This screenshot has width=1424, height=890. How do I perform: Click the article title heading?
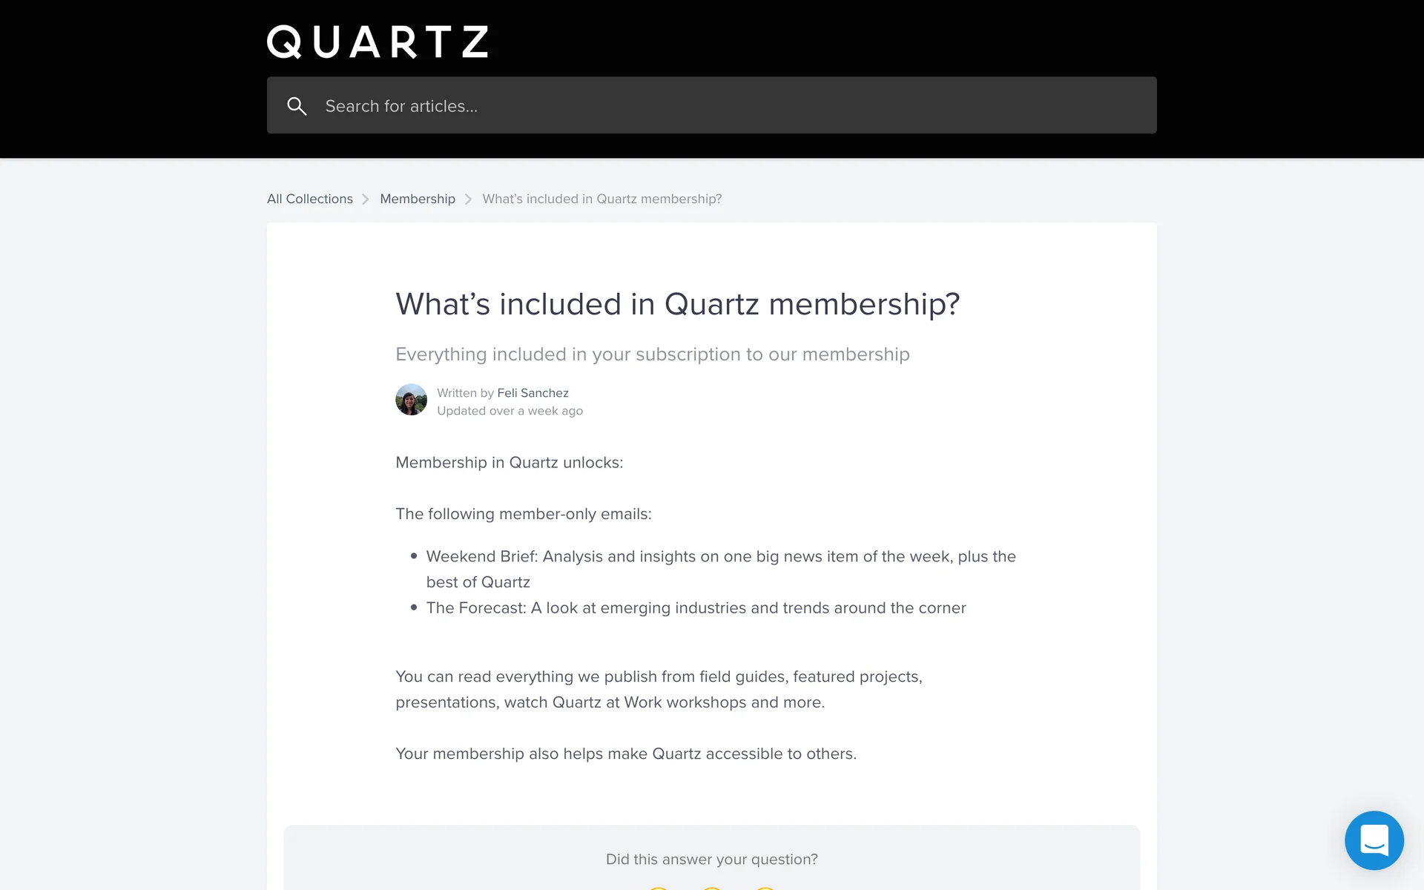tap(677, 304)
